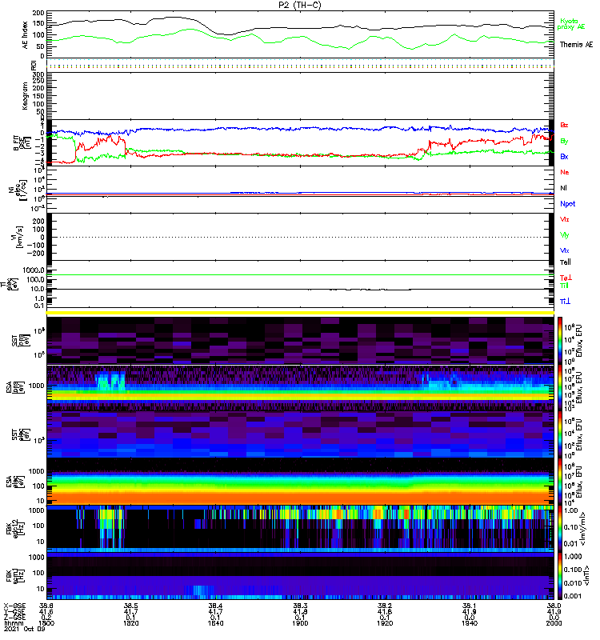Click the "X-GSE" row label
Viewport: 600px width, 640px height.
14,606
